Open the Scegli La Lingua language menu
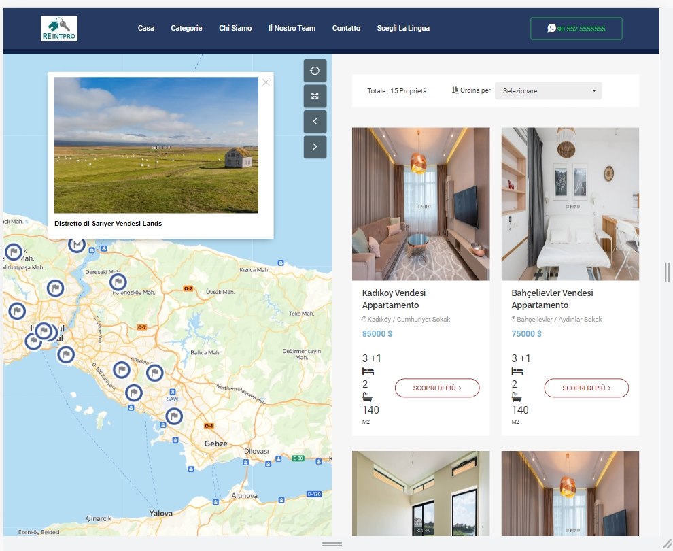The height and width of the screenshot is (551, 673). coord(403,28)
